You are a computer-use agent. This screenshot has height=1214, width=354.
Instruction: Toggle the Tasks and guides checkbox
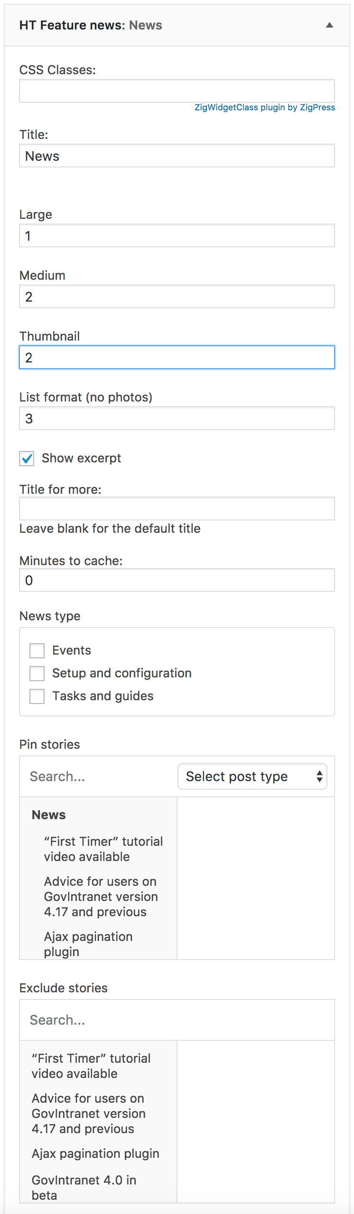point(37,696)
